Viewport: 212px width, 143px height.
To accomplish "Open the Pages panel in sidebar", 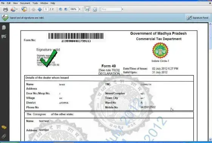I will [4, 28].
